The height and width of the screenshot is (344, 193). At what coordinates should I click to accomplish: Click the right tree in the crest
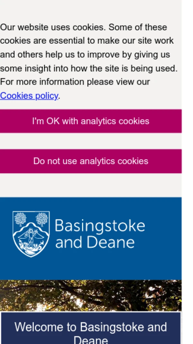click(x=42, y=219)
